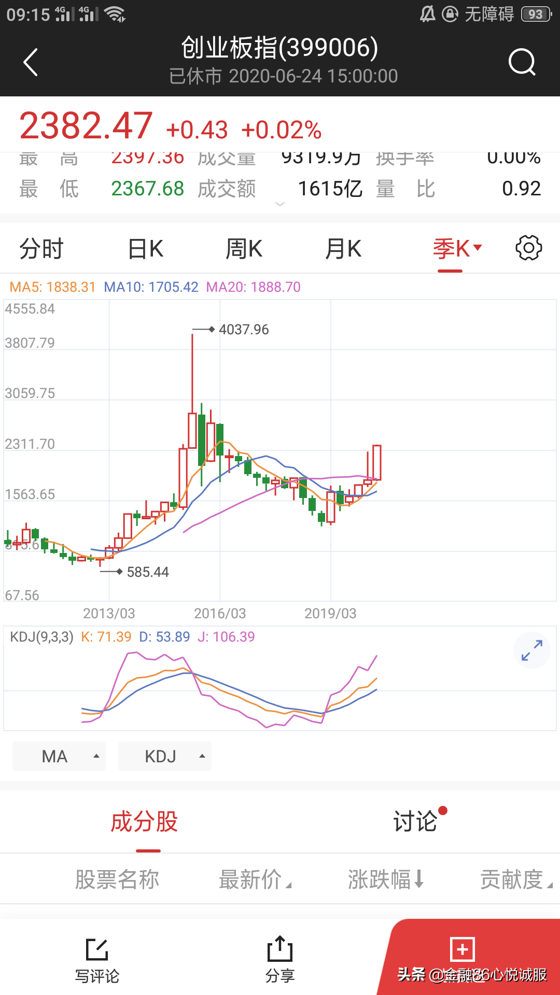Image resolution: width=560 pixels, height=995 pixels.
Task: Open the 季K period dropdown
Action: [x=457, y=249]
